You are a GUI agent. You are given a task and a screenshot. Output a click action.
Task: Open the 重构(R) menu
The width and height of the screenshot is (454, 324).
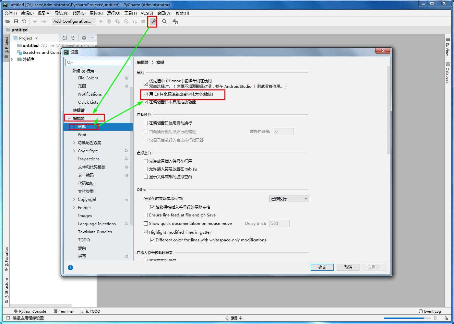point(96,13)
